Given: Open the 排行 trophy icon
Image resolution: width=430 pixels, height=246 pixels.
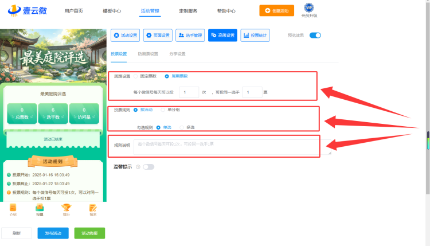Looking at the screenshot, I should tap(66, 208).
